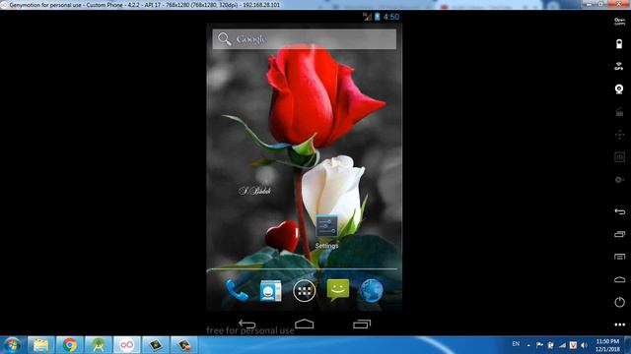Open the Genymotion battery widget
Screen dimensions: 631x354
pos(619,43)
